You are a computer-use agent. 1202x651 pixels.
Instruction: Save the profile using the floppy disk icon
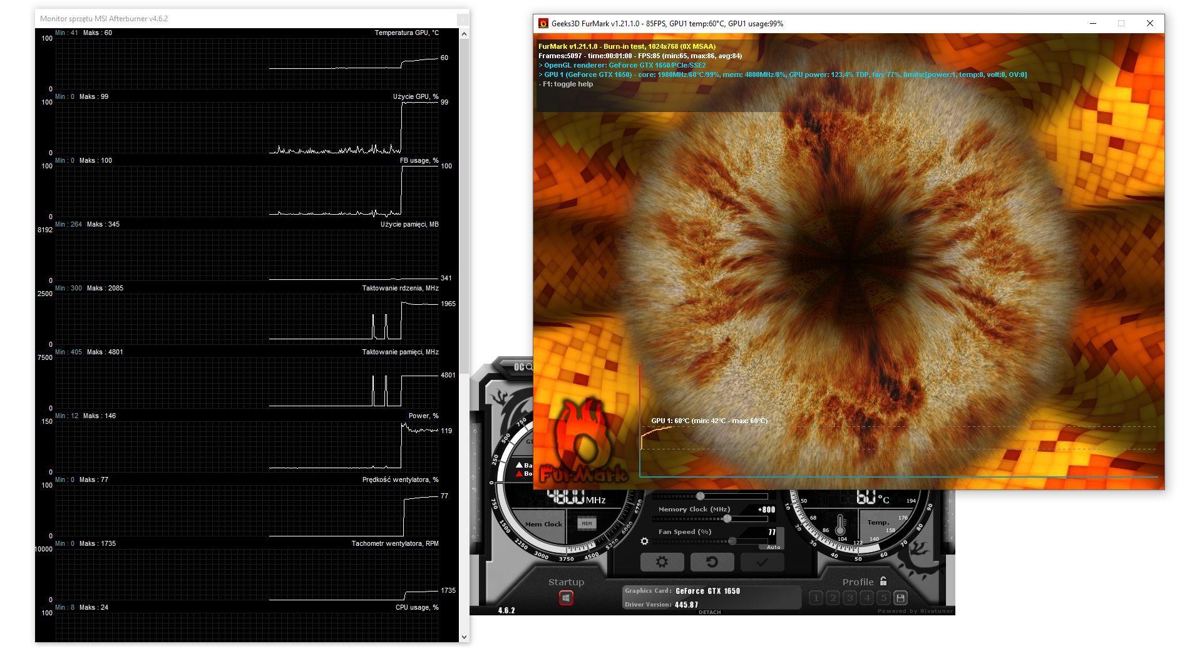click(900, 598)
